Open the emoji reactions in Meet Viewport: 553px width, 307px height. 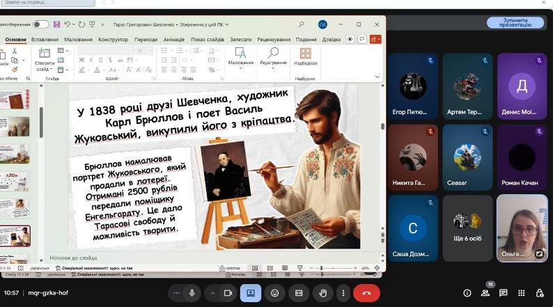coord(274,293)
